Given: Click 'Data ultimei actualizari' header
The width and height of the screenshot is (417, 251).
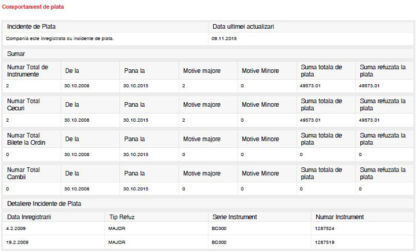Looking at the screenshot, I should pyautogui.click(x=243, y=27).
